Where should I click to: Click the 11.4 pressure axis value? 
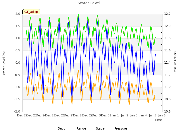coord(167,63)
